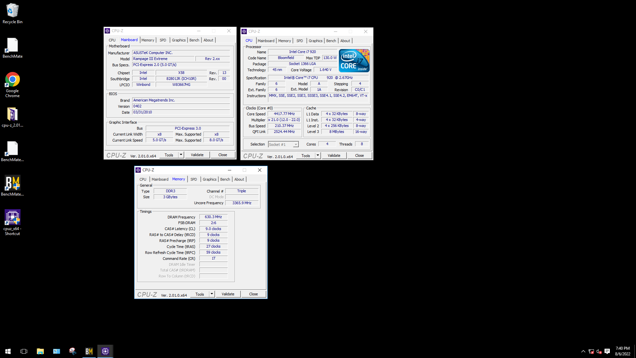
Task: Click the Rampage III Extreme model field
Action: pos(163,59)
